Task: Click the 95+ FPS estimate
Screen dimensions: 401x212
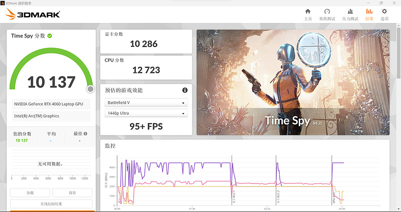Action: pyautogui.click(x=146, y=126)
